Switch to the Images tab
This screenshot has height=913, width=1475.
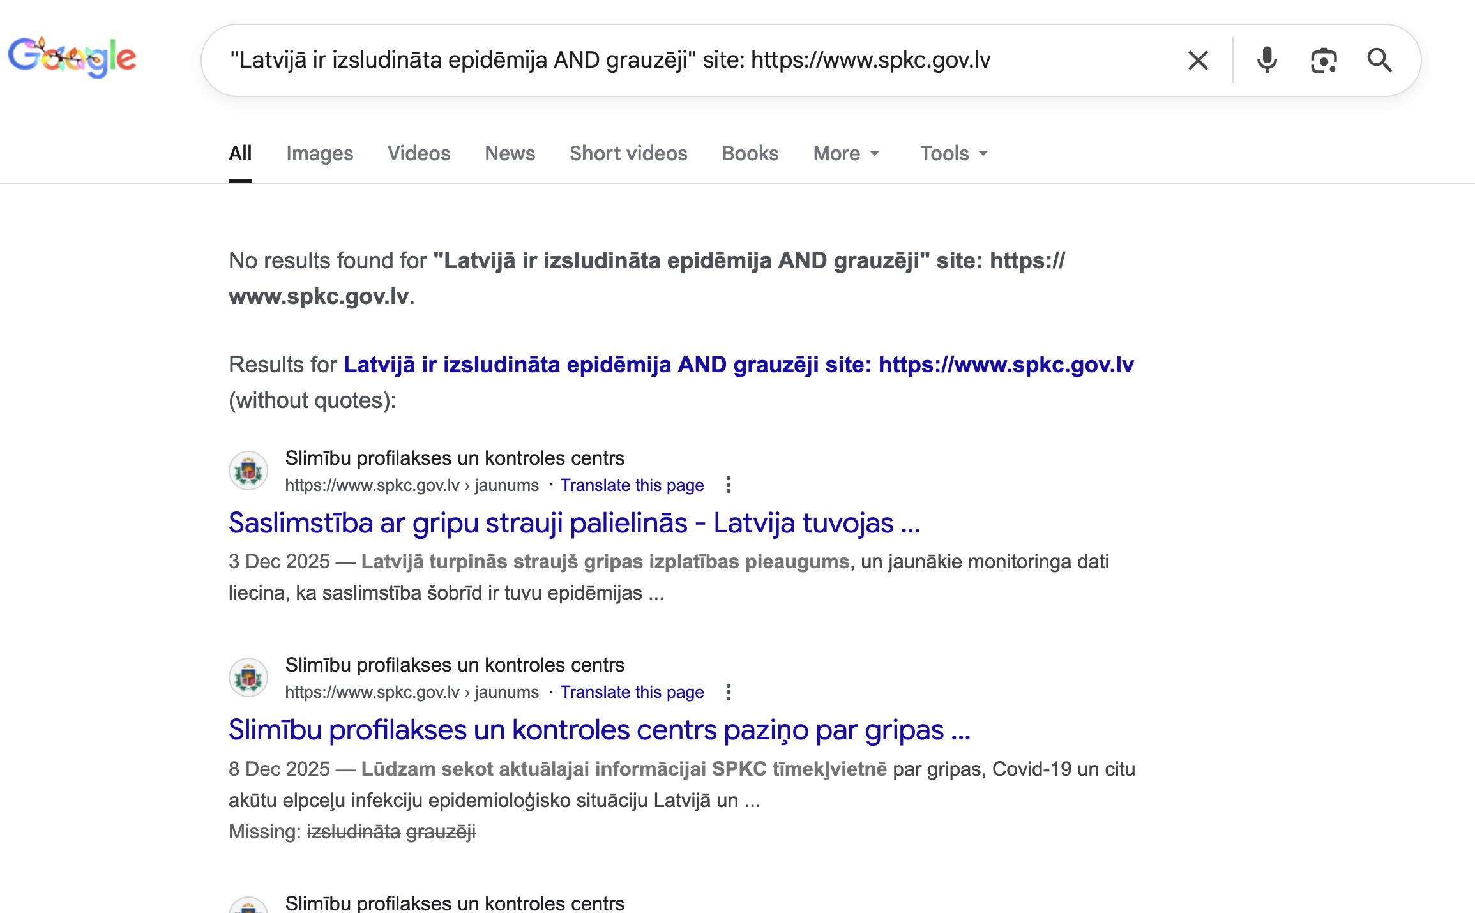click(319, 153)
